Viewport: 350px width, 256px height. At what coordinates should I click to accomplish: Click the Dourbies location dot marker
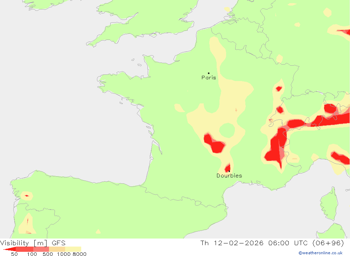pos(229,171)
